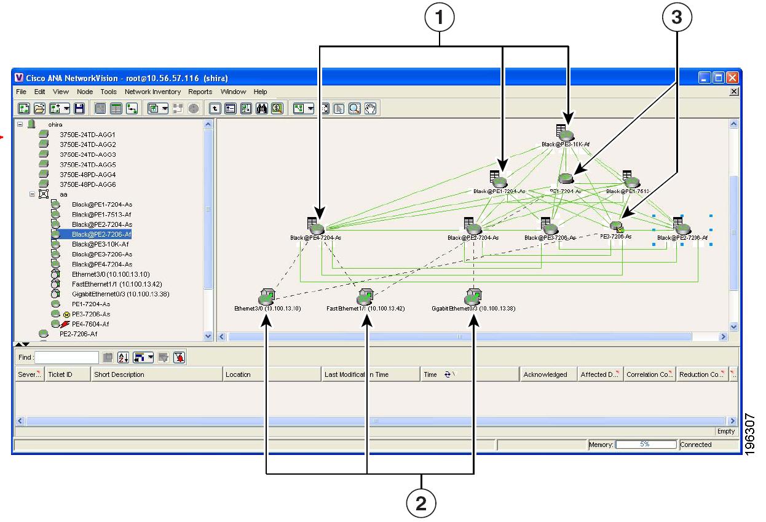Viewport: 766px width, 522px height.
Task: Open the Edit menu
Action: (40, 92)
